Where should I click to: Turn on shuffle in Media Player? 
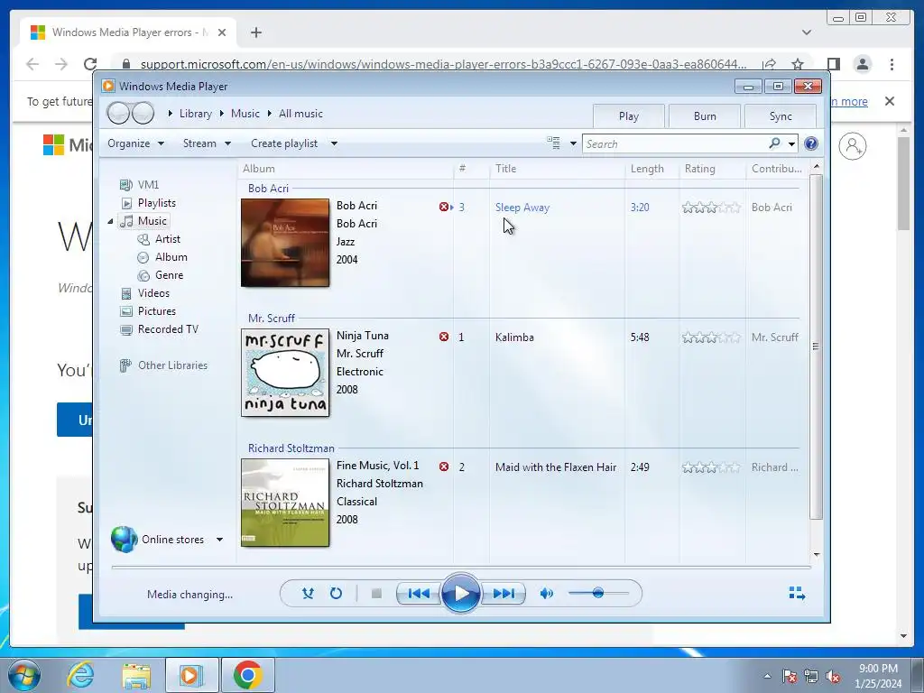[x=308, y=594]
